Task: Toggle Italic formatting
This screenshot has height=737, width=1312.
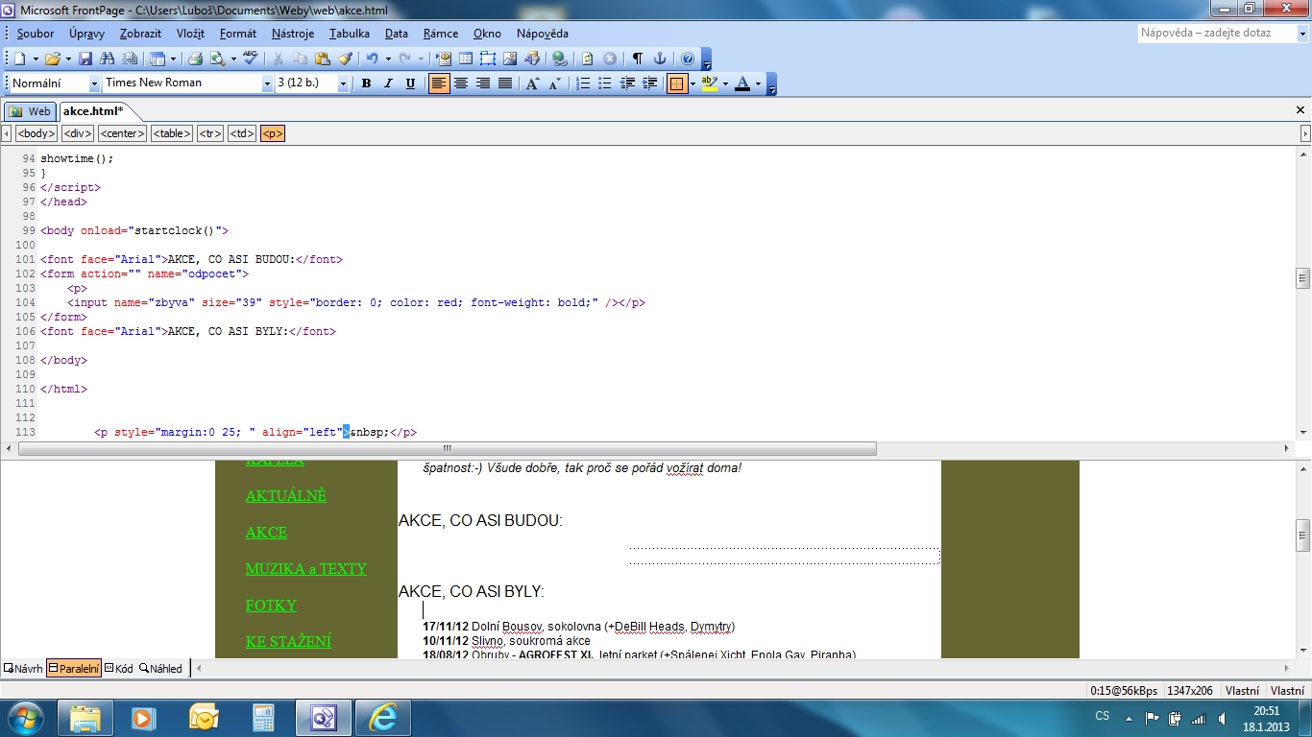Action: pos(388,83)
